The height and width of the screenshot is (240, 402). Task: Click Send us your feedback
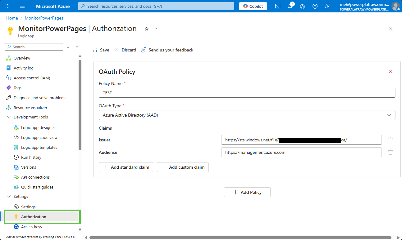click(x=167, y=50)
